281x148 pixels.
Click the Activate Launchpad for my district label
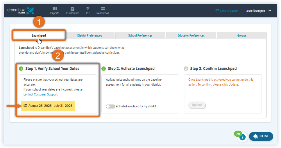(x=136, y=106)
